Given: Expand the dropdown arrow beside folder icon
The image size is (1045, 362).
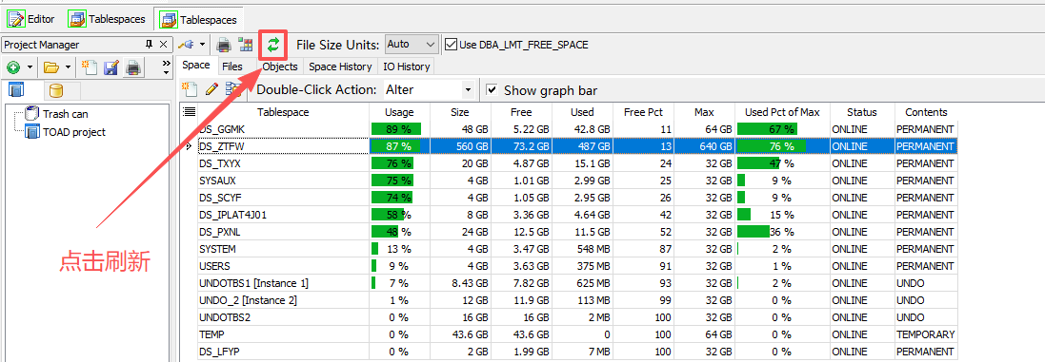Looking at the screenshot, I should [x=68, y=67].
